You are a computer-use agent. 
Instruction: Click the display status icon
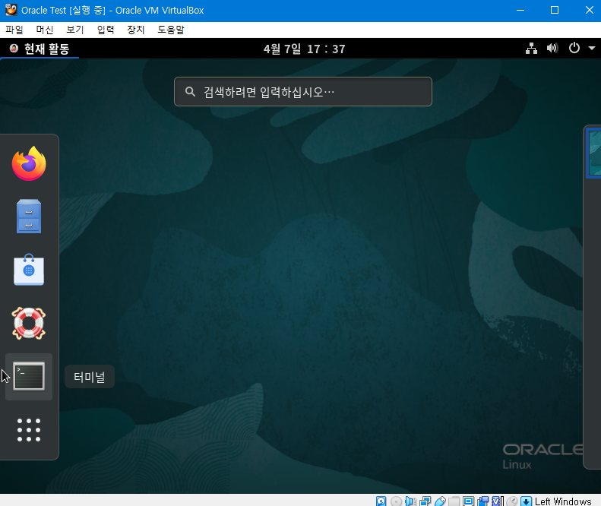coord(468,501)
